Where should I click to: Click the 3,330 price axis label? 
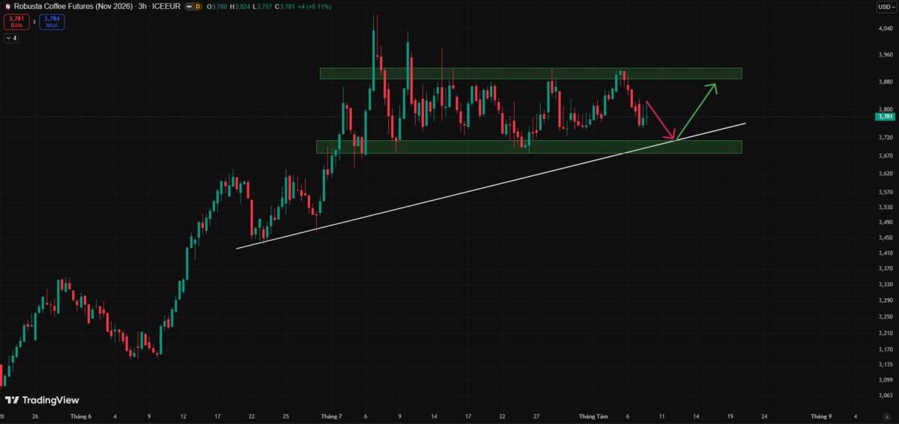pyautogui.click(x=886, y=285)
